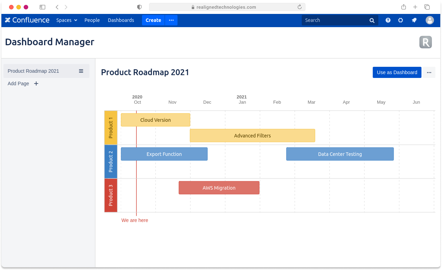Open the People menu
Viewport: 442px width, 270px height.
(x=92, y=20)
